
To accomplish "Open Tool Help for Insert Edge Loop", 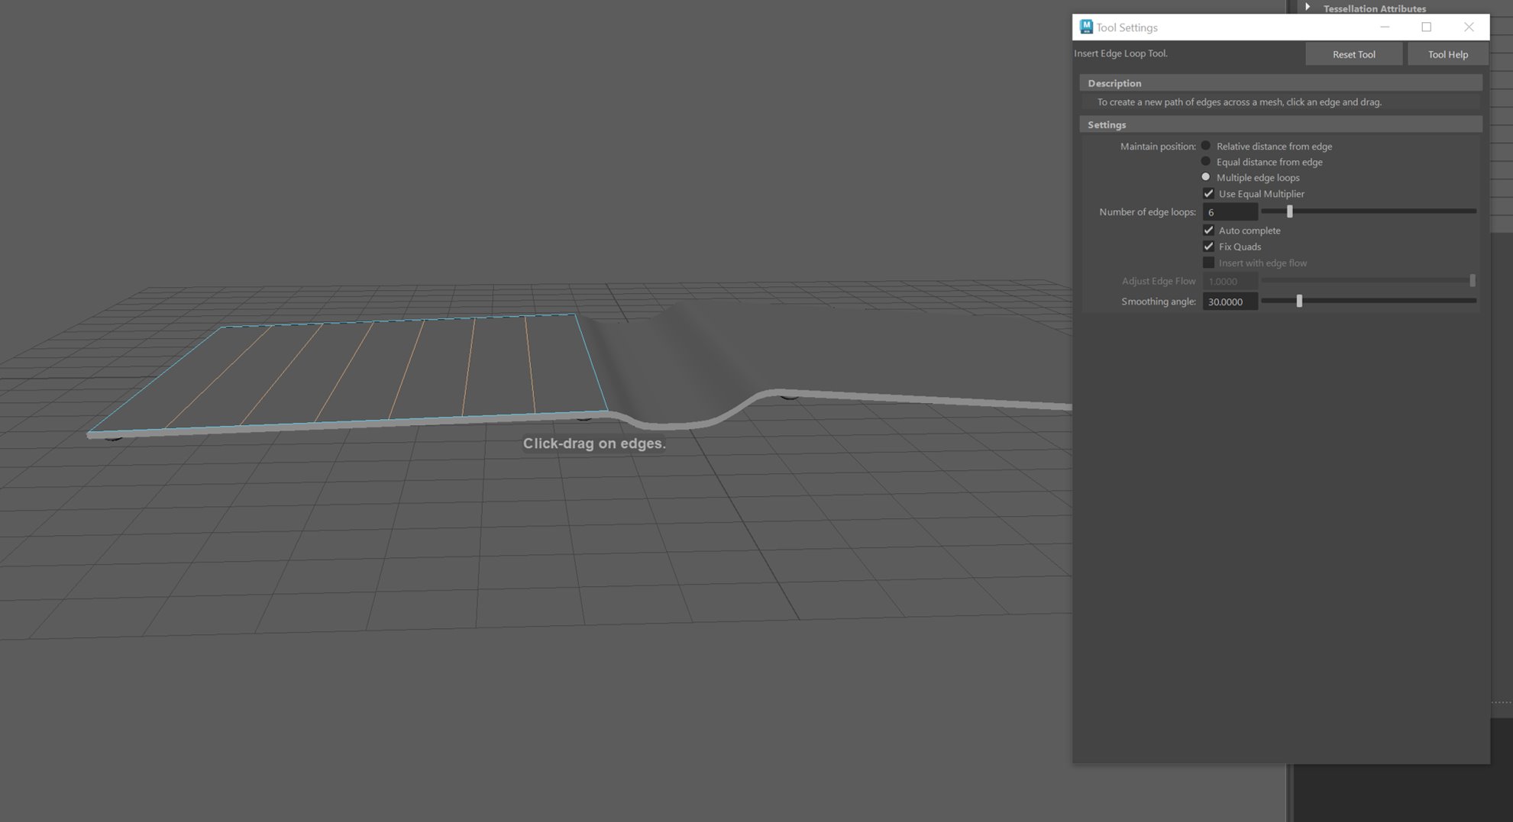I will [1447, 54].
